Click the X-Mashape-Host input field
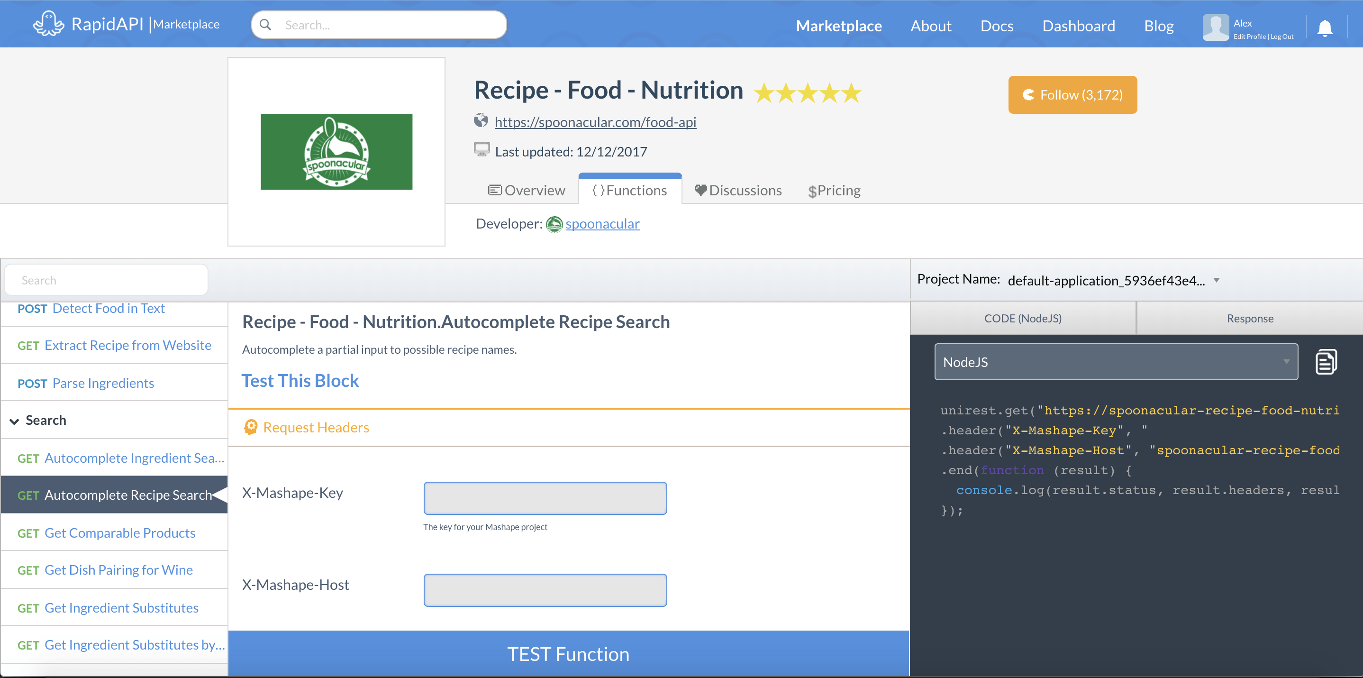 [x=545, y=590]
